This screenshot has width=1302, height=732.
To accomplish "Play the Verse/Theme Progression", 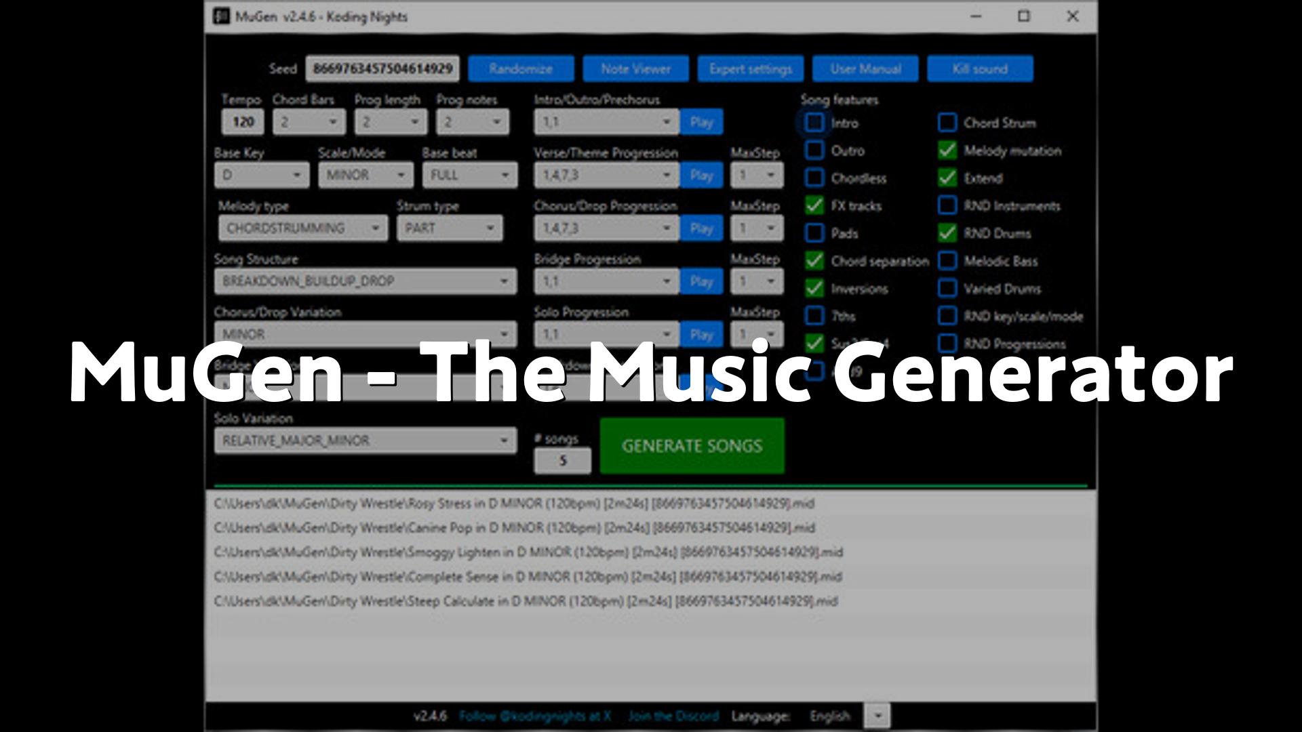I will [x=701, y=175].
